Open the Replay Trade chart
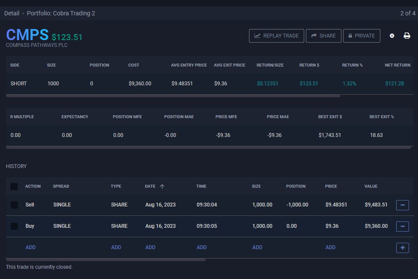The width and height of the screenshot is (418, 279). click(x=276, y=36)
